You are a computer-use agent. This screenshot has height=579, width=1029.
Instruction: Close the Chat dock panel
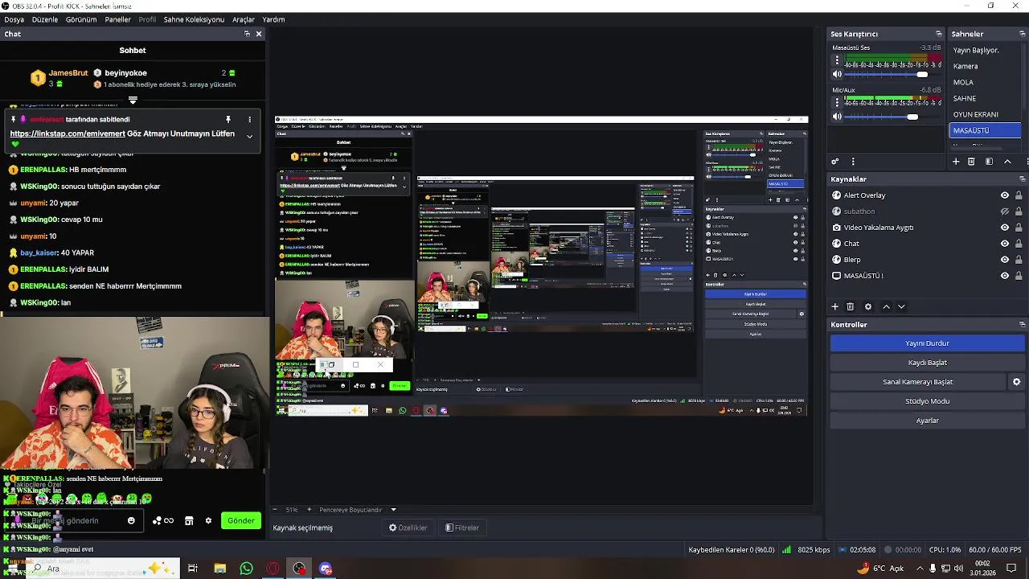(259, 34)
